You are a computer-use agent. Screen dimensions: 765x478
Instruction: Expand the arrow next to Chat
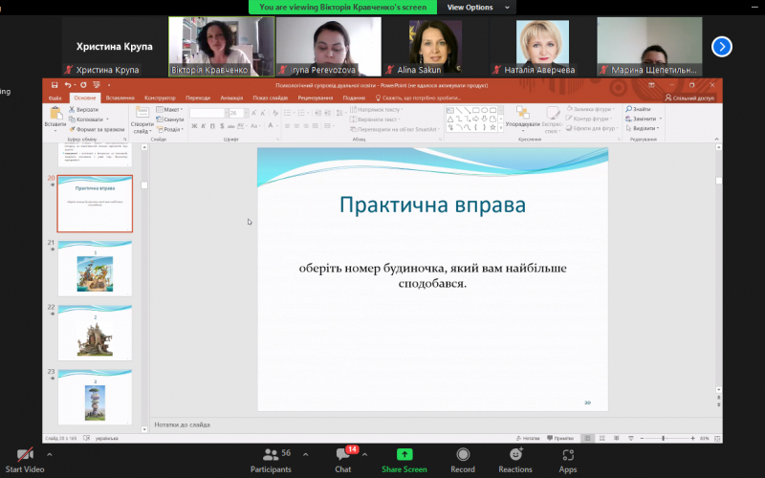pyautogui.click(x=365, y=455)
